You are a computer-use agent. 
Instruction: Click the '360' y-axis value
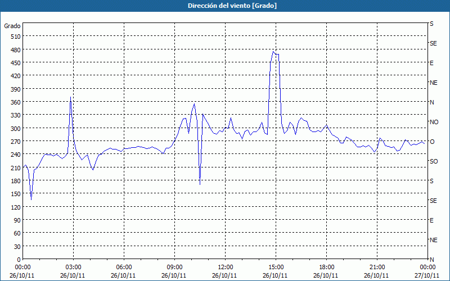pos(16,102)
